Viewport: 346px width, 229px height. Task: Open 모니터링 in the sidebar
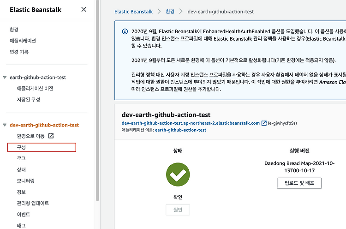click(x=25, y=181)
